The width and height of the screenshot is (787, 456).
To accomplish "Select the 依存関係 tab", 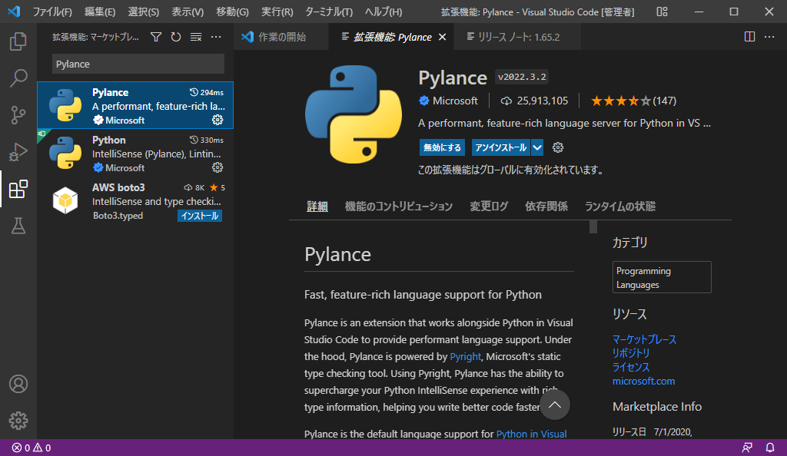I will 546,207.
